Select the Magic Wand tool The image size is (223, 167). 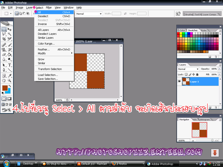(9, 34)
